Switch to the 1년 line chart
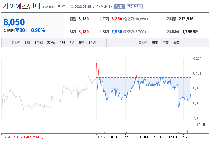This screenshot has height=142, width=209. pos(62,43)
